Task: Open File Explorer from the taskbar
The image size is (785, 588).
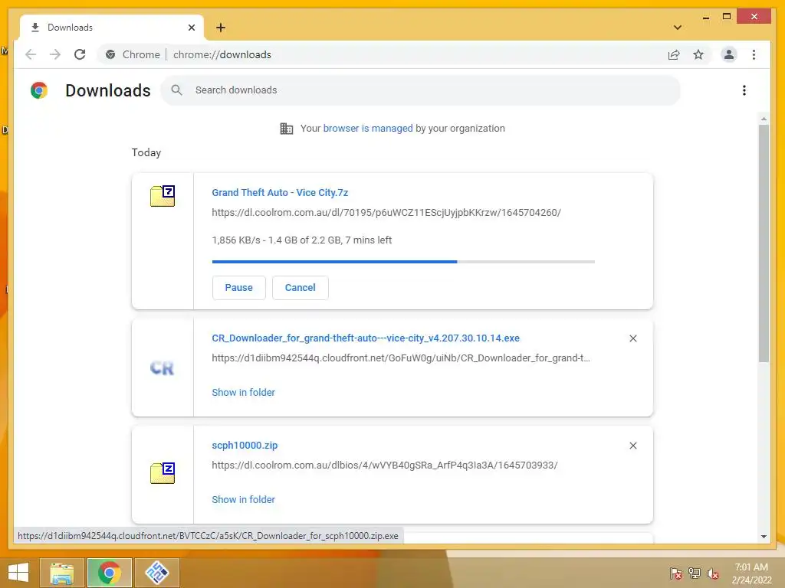Action: [62, 573]
